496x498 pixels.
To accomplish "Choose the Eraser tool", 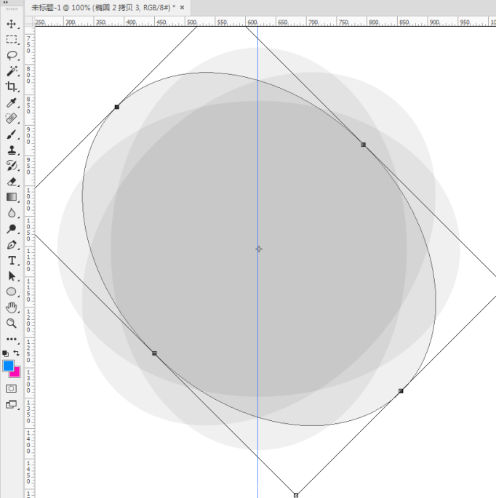I will point(12,182).
